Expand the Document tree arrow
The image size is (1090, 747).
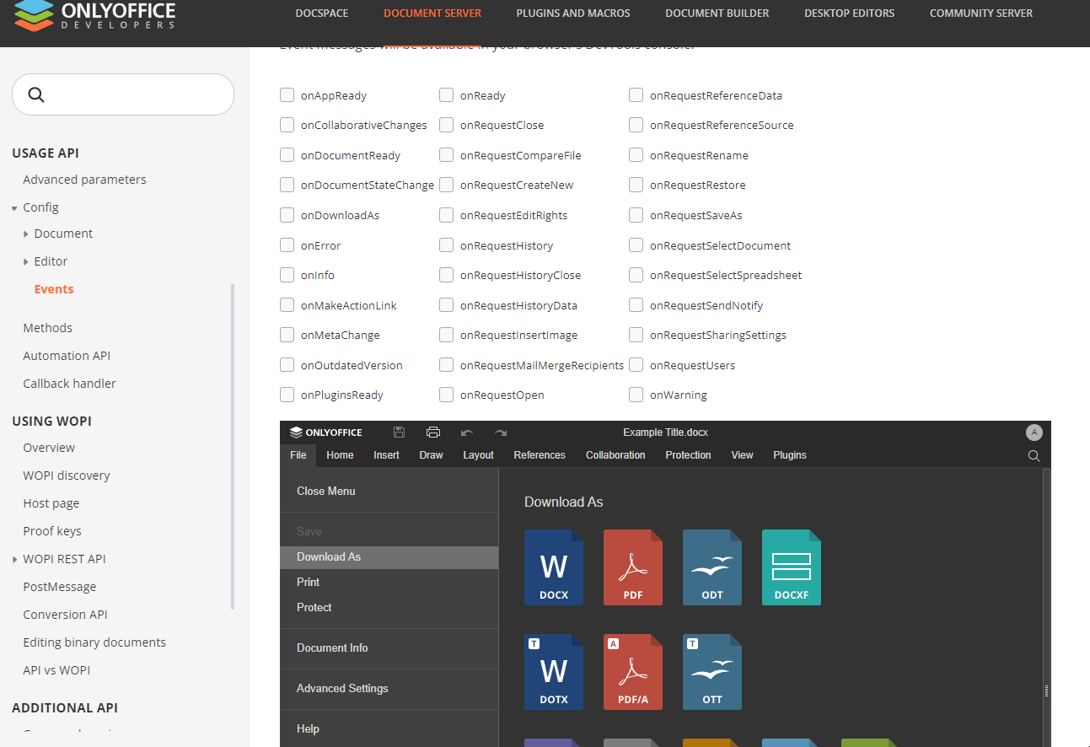(x=26, y=234)
